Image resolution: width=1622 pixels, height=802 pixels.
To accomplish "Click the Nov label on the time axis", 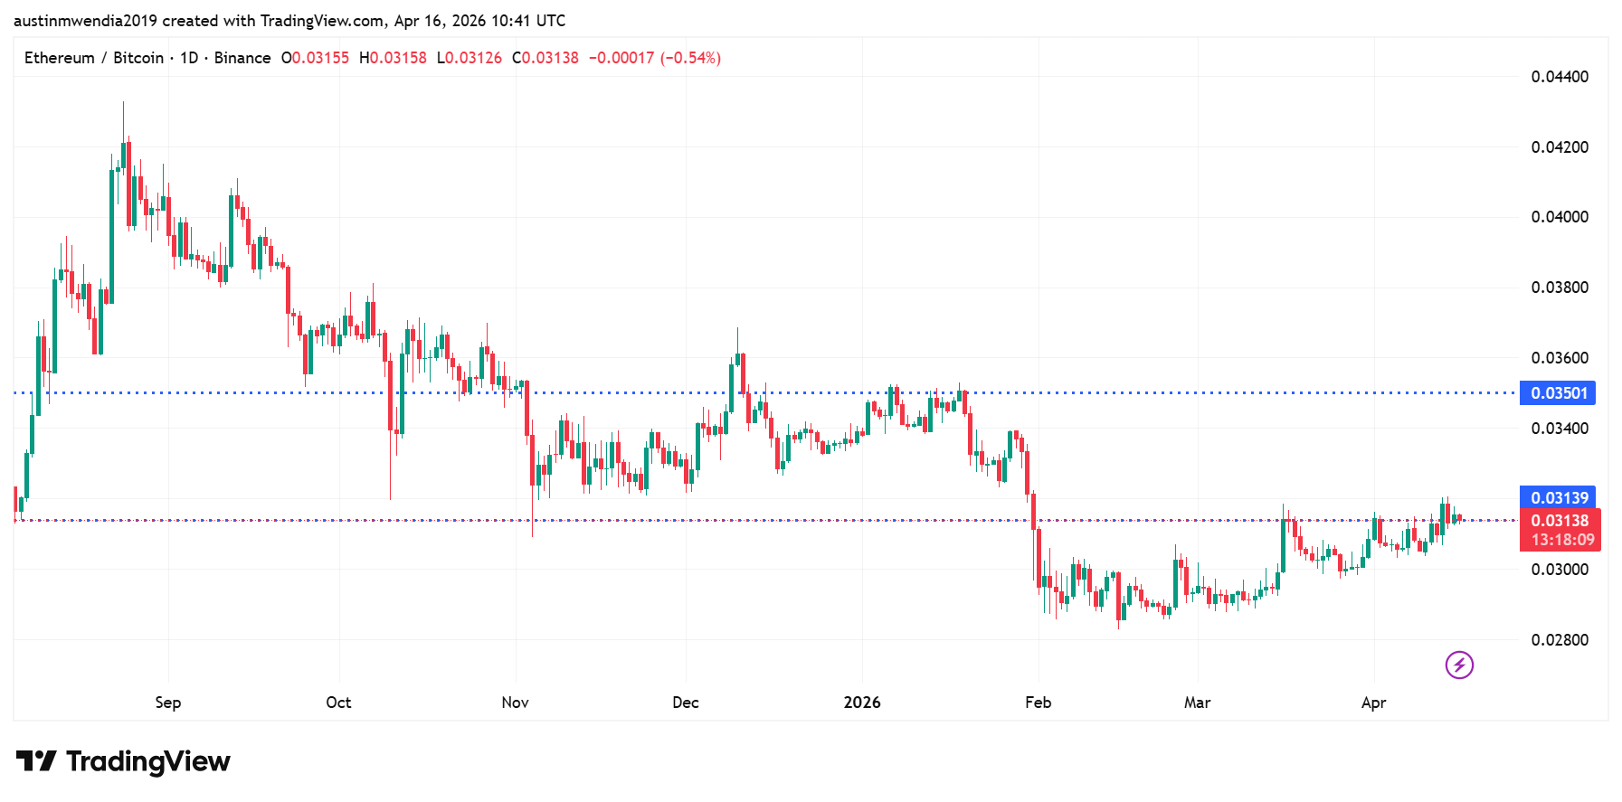I will [515, 703].
